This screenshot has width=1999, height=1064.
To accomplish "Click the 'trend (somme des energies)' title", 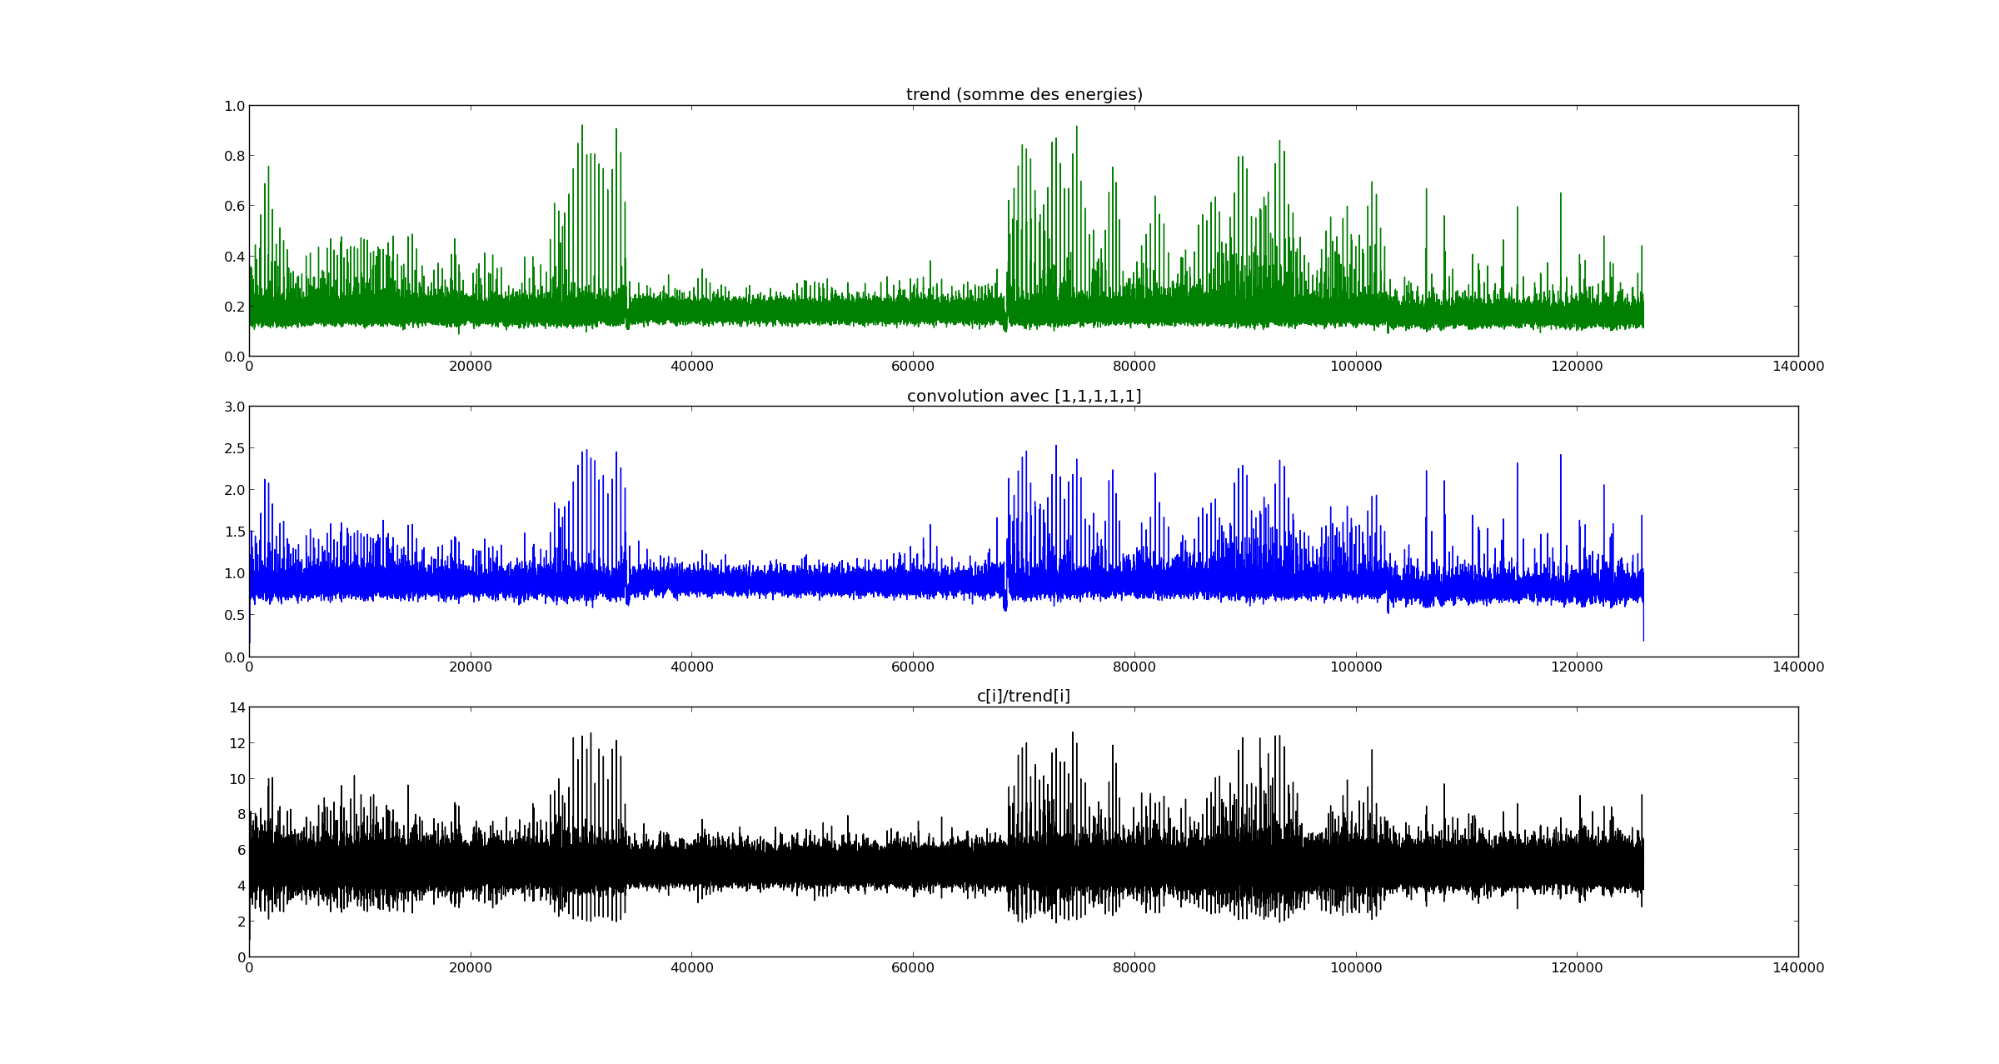I will click(1024, 95).
